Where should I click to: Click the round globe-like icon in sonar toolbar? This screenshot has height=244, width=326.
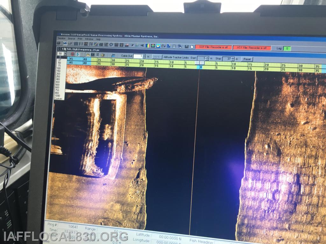[103, 55]
